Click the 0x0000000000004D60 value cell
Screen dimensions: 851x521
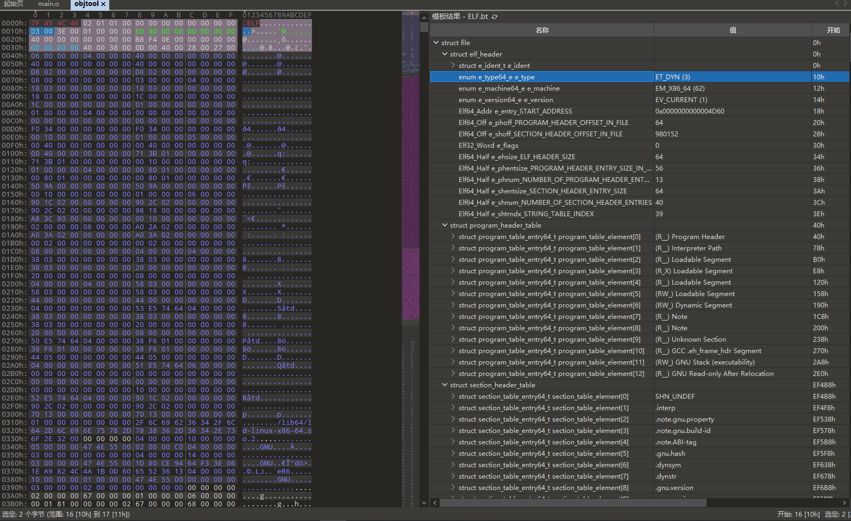[733, 111]
